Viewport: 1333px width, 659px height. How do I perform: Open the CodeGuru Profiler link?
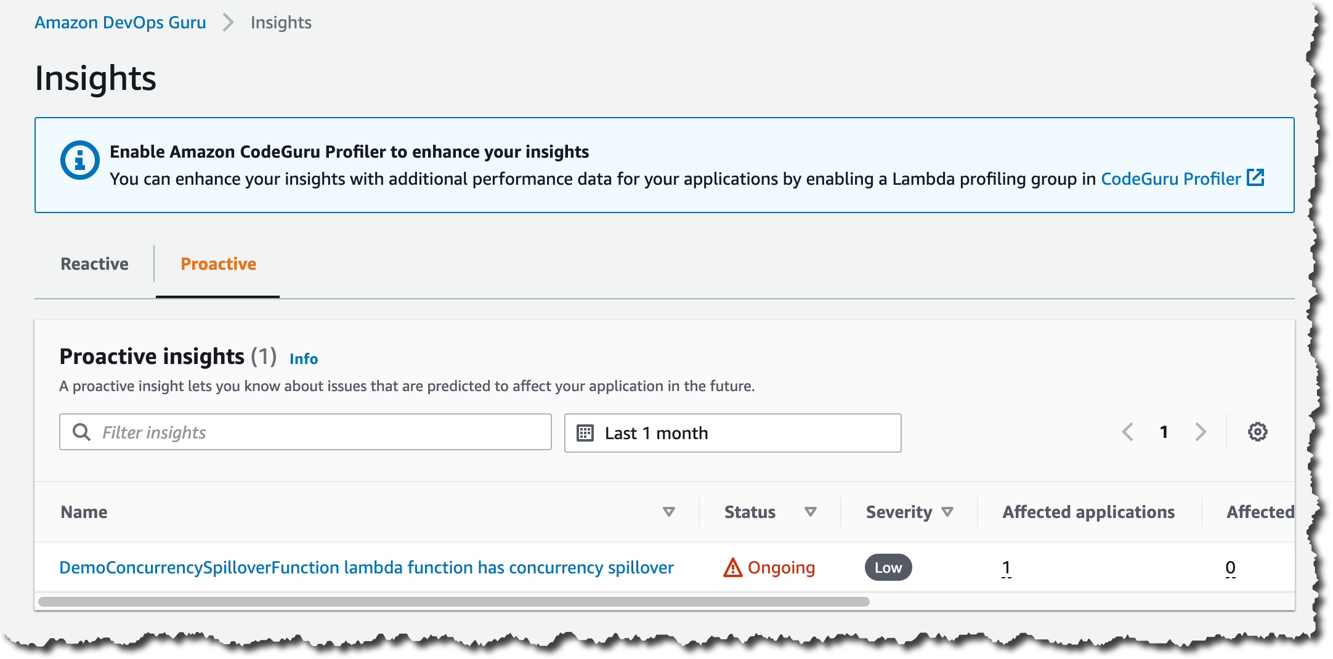coord(1170,179)
